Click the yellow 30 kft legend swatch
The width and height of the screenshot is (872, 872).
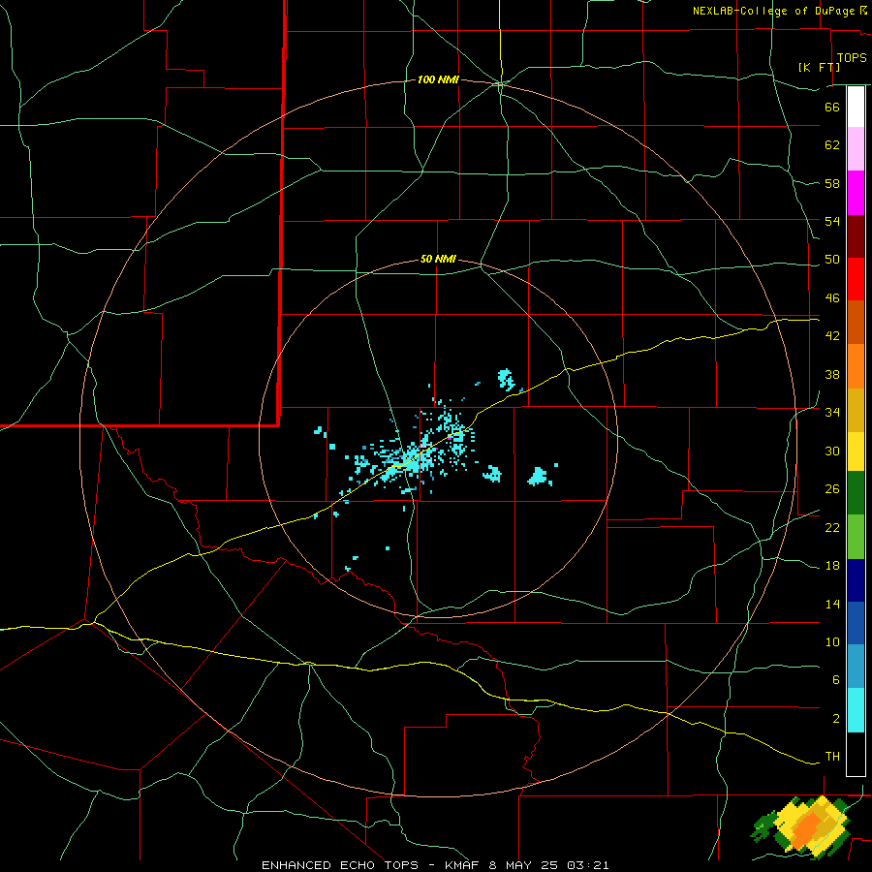pos(856,452)
